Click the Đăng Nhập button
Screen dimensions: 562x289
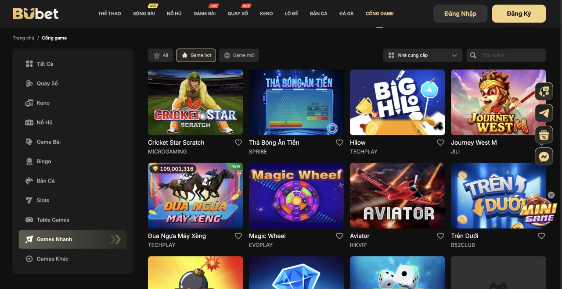click(x=460, y=14)
